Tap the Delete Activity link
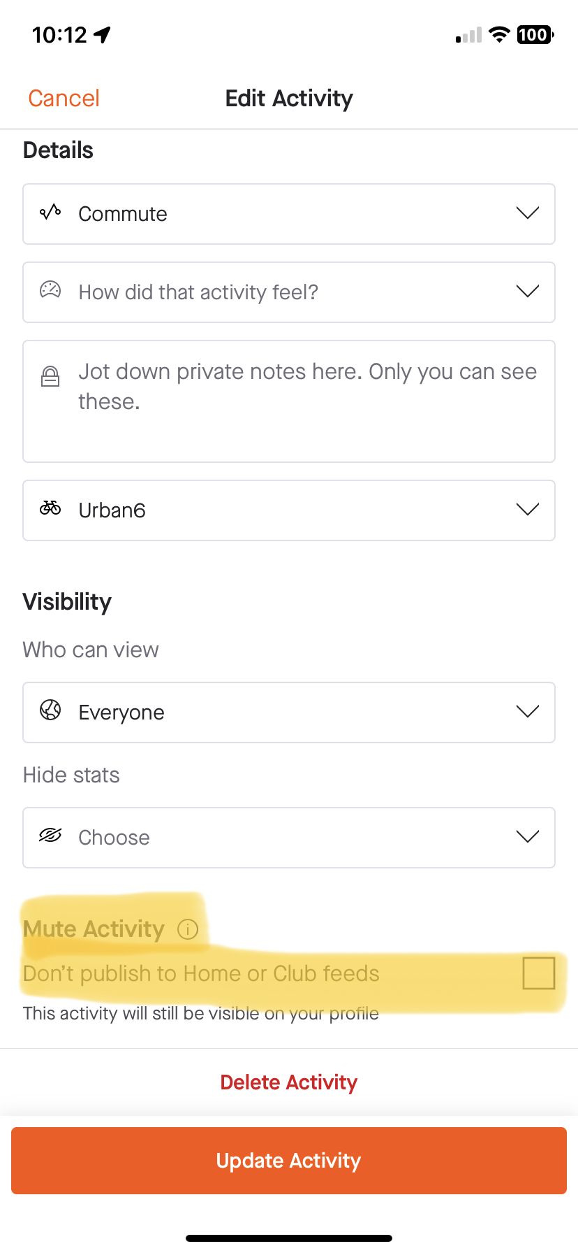This screenshot has height=1253, width=578. [289, 1082]
